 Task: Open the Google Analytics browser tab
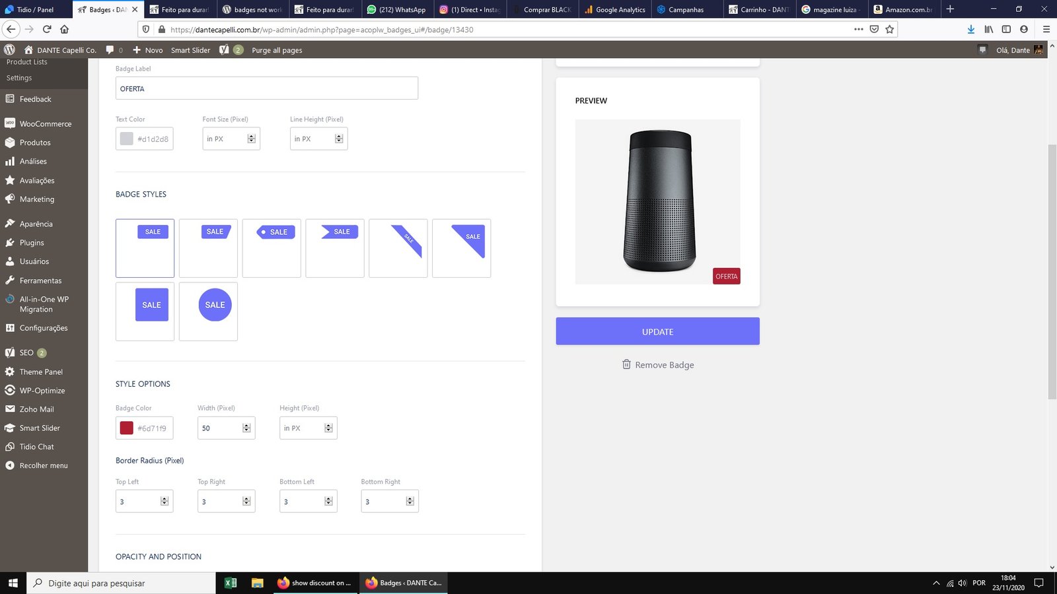coord(615,9)
